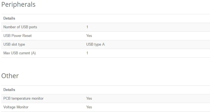This screenshot has height=112, width=210.
Task: Click the Number of USB ports label
Action: click(x=20, y=27)
